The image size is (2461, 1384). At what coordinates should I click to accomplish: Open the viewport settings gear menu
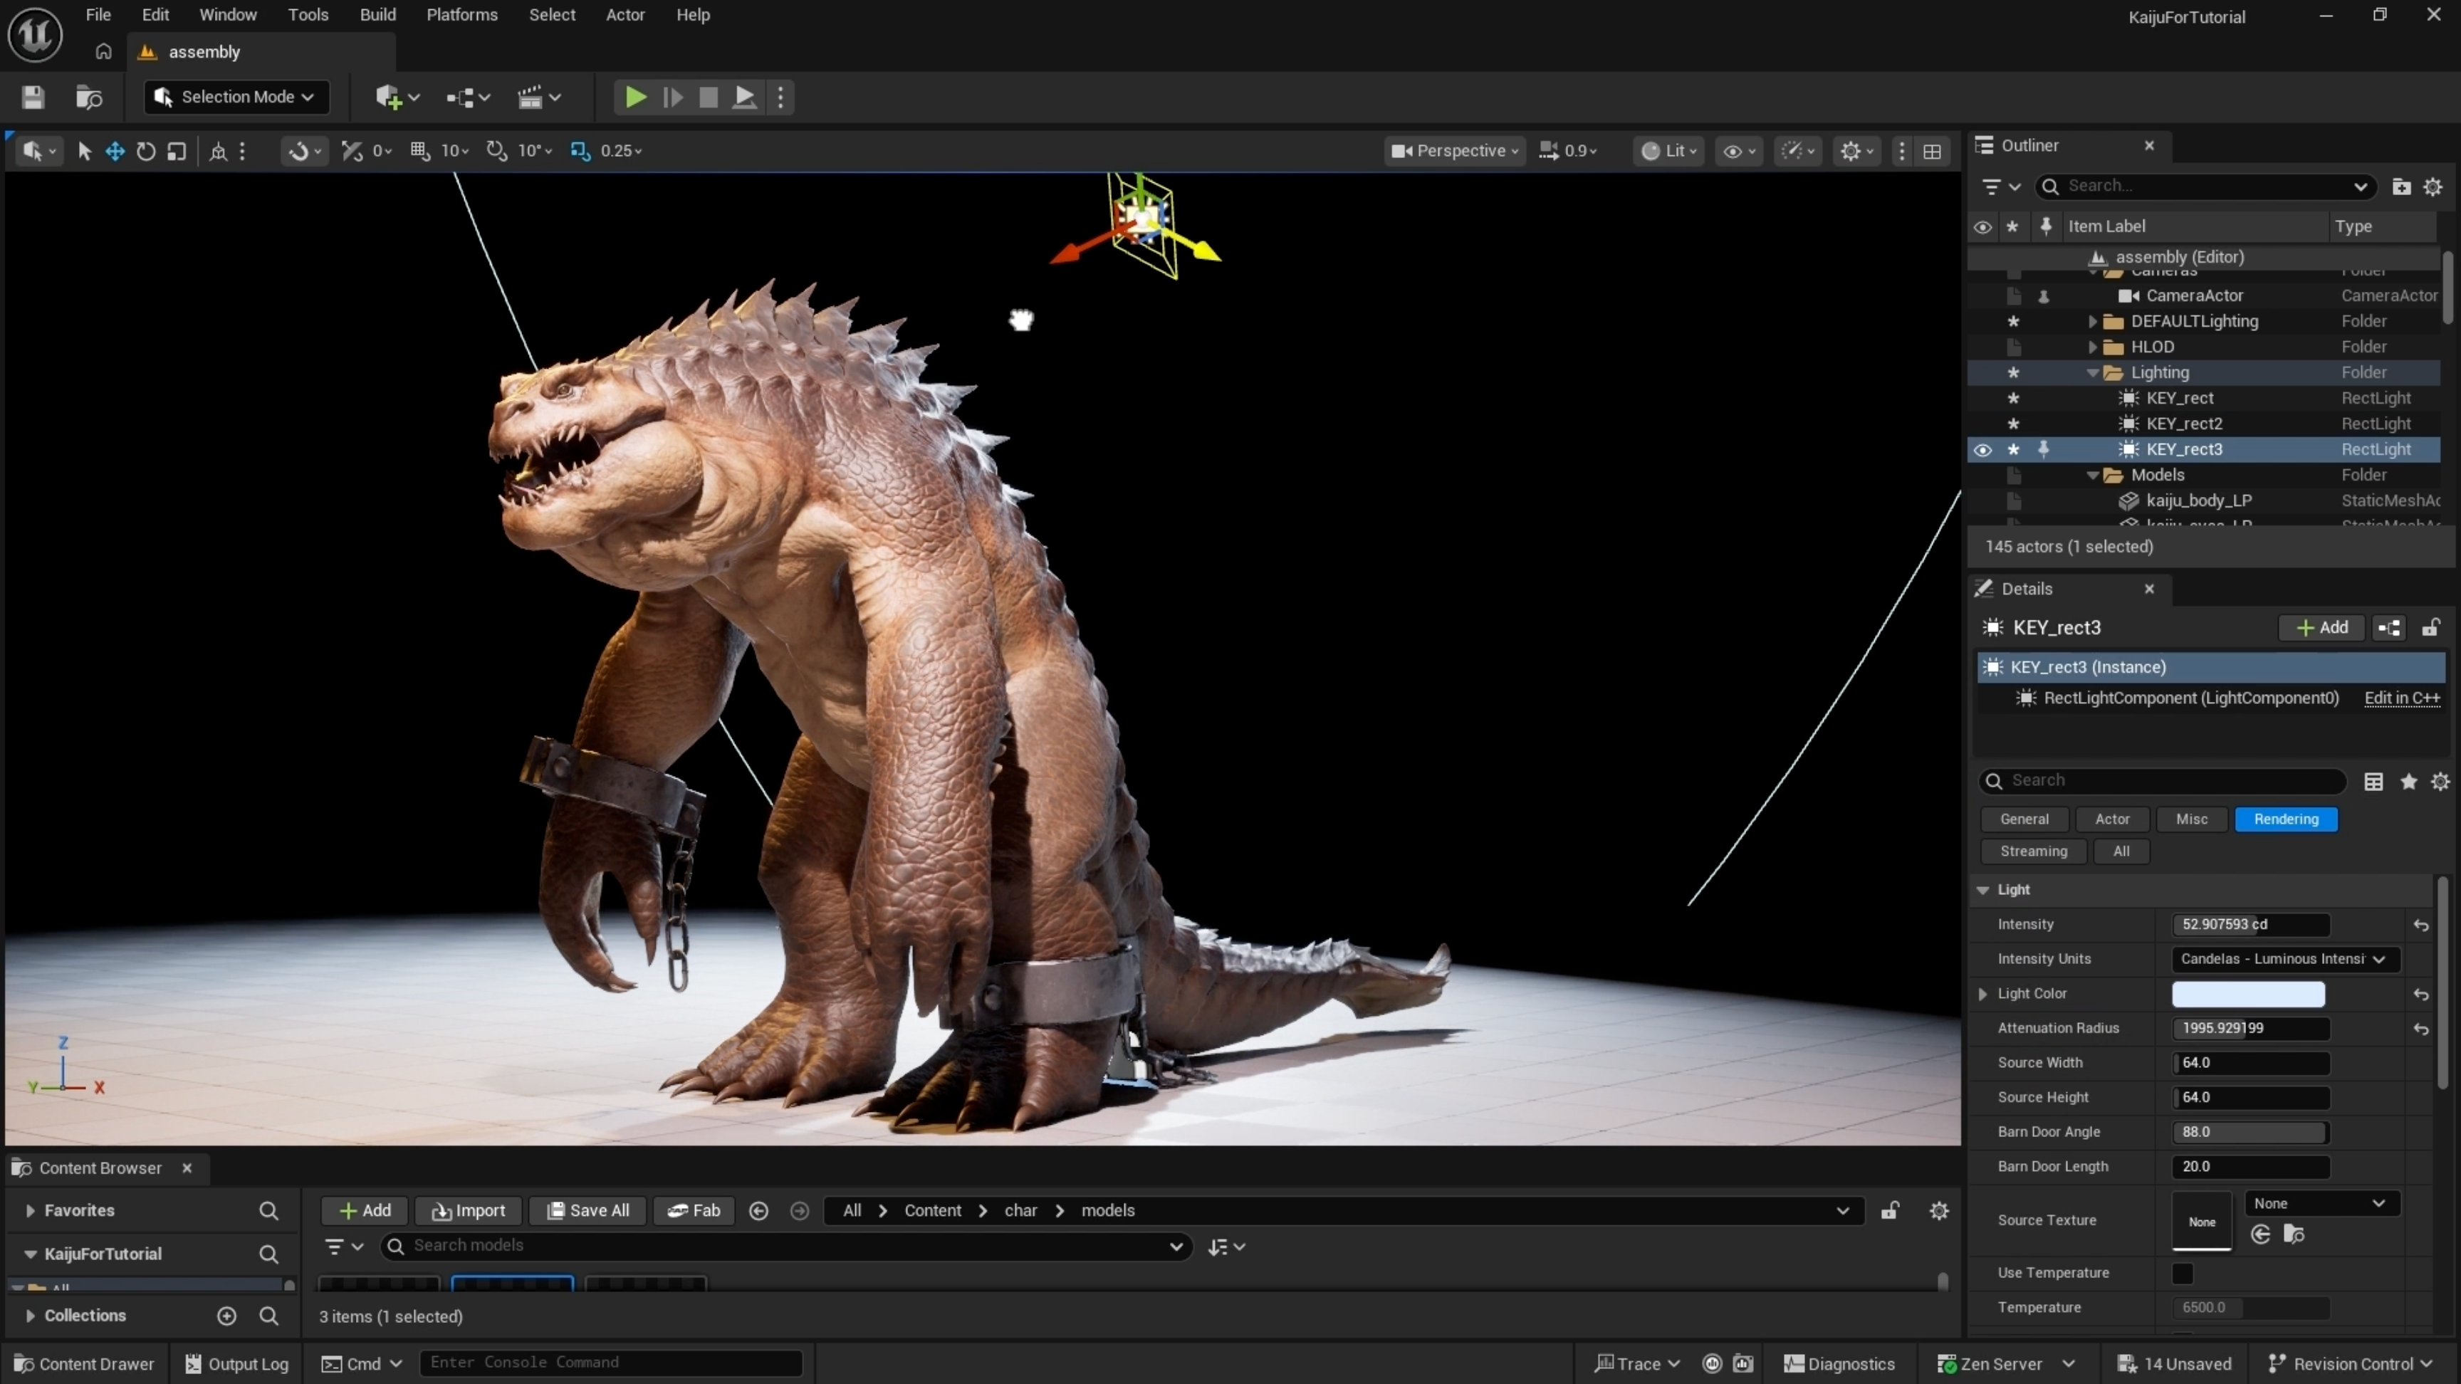pyautogui.click(x=1857, y=151)
